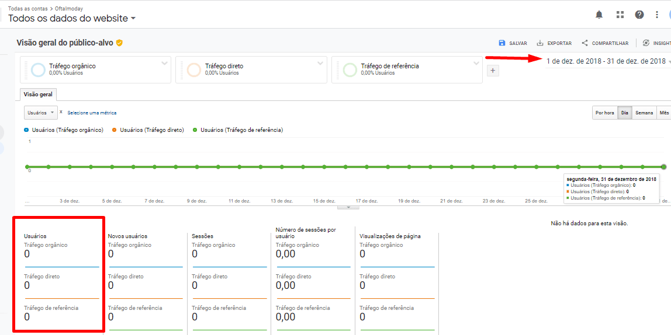
Task: Expand the Tráfego orgânico segment chevron
Action: coord(164,64)
